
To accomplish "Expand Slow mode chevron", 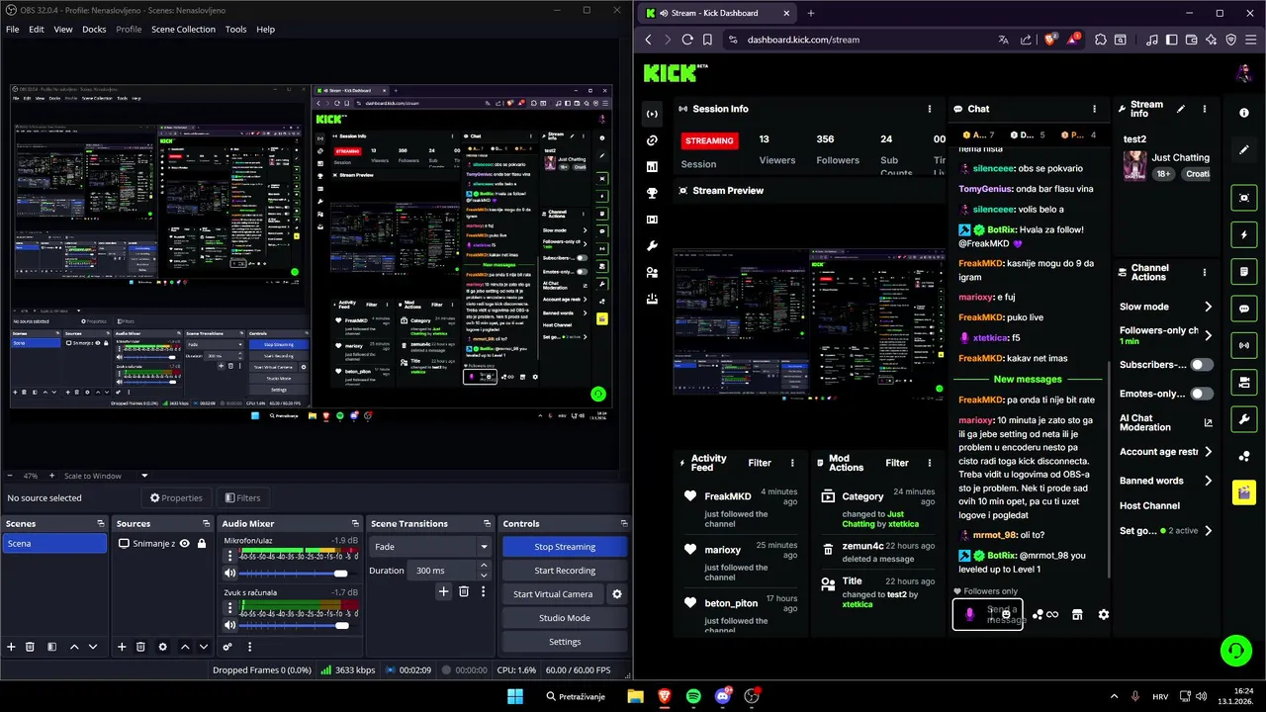I will (x=1208, y=307).
